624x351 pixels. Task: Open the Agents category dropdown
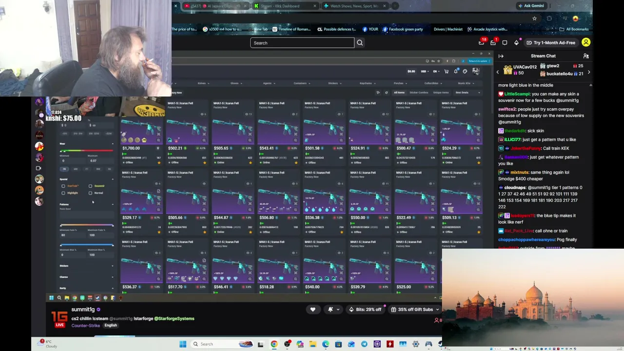click(269, 83)
